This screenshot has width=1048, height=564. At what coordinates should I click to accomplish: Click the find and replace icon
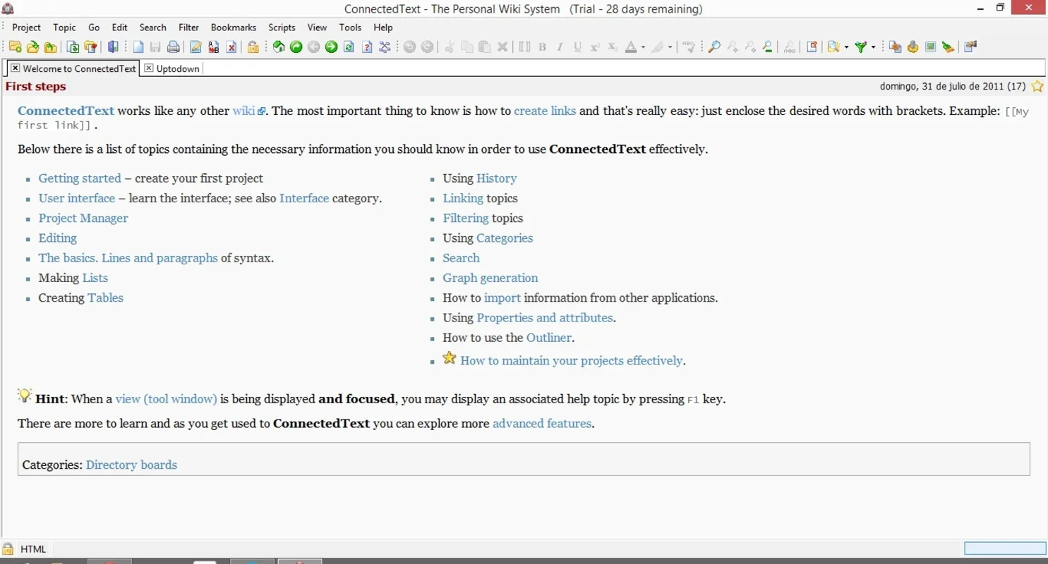789,47
